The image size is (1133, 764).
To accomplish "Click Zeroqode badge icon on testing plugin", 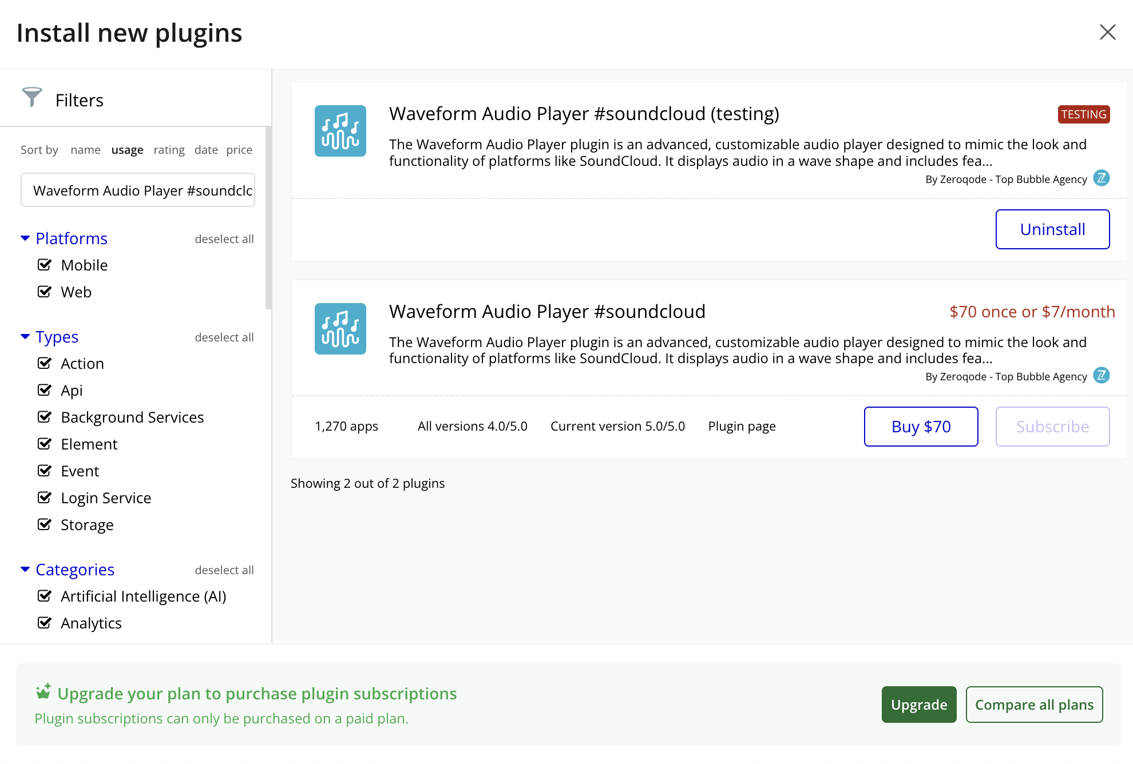I will (1101, 178).
